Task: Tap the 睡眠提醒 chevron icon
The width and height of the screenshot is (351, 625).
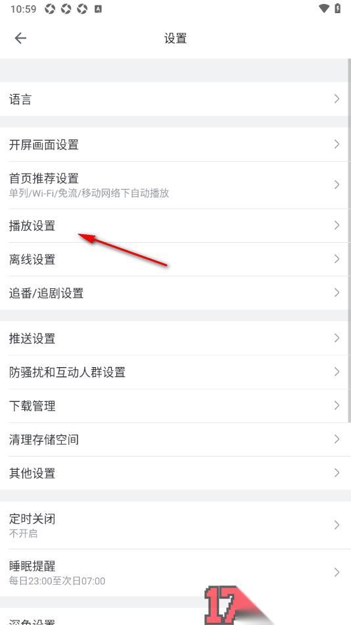Action: 337,572
